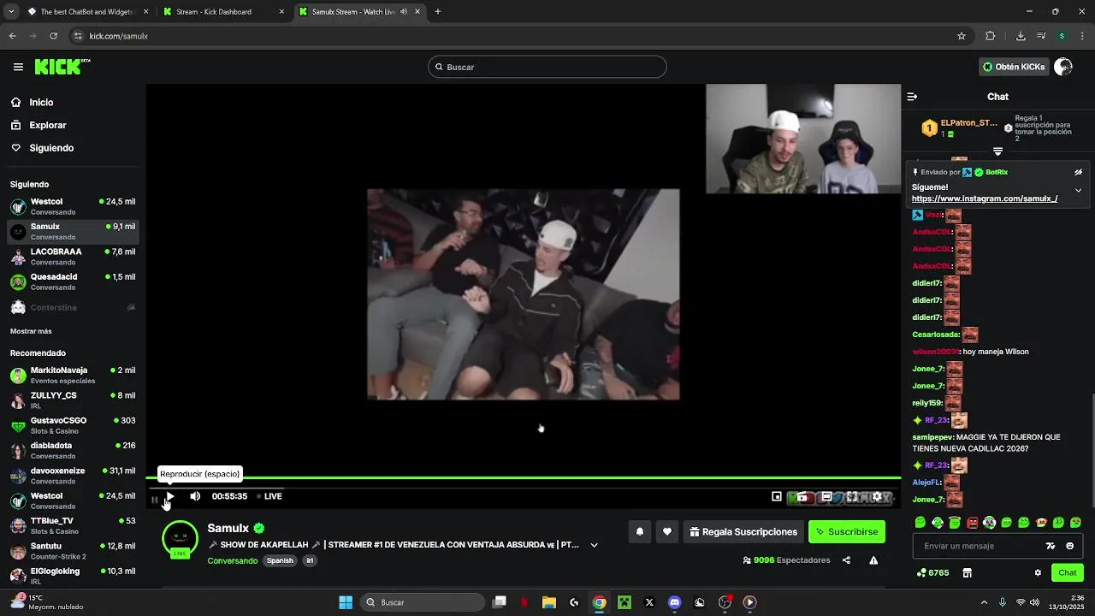1095x616 pixels.
Task: Open the hamburger sidebar menu
Action: click(18, 67)
